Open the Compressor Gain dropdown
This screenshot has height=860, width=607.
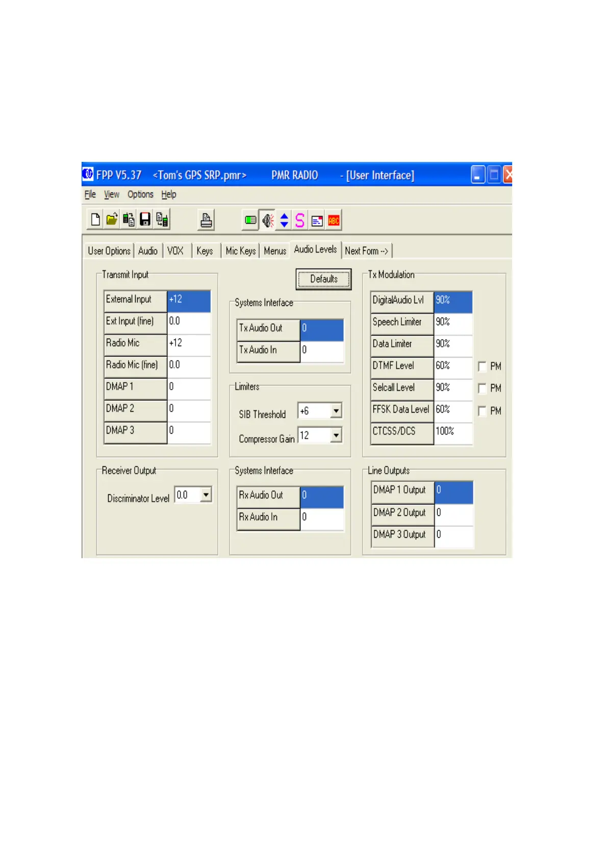(336, 435)
